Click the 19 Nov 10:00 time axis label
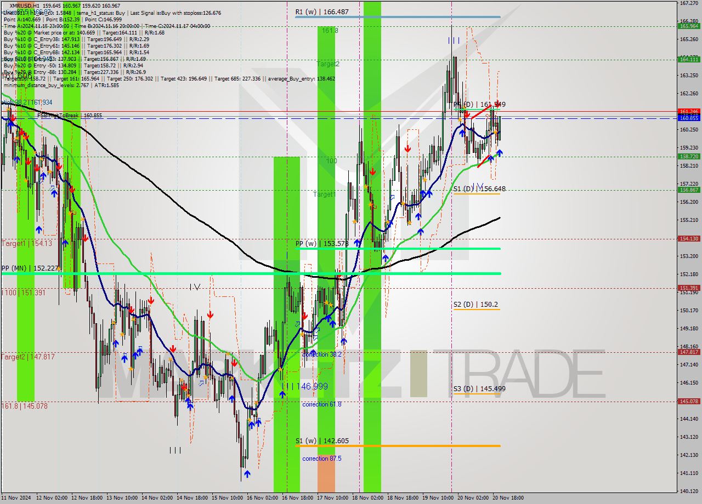Viewport: 702px width, 504px height. pos(437,498)
